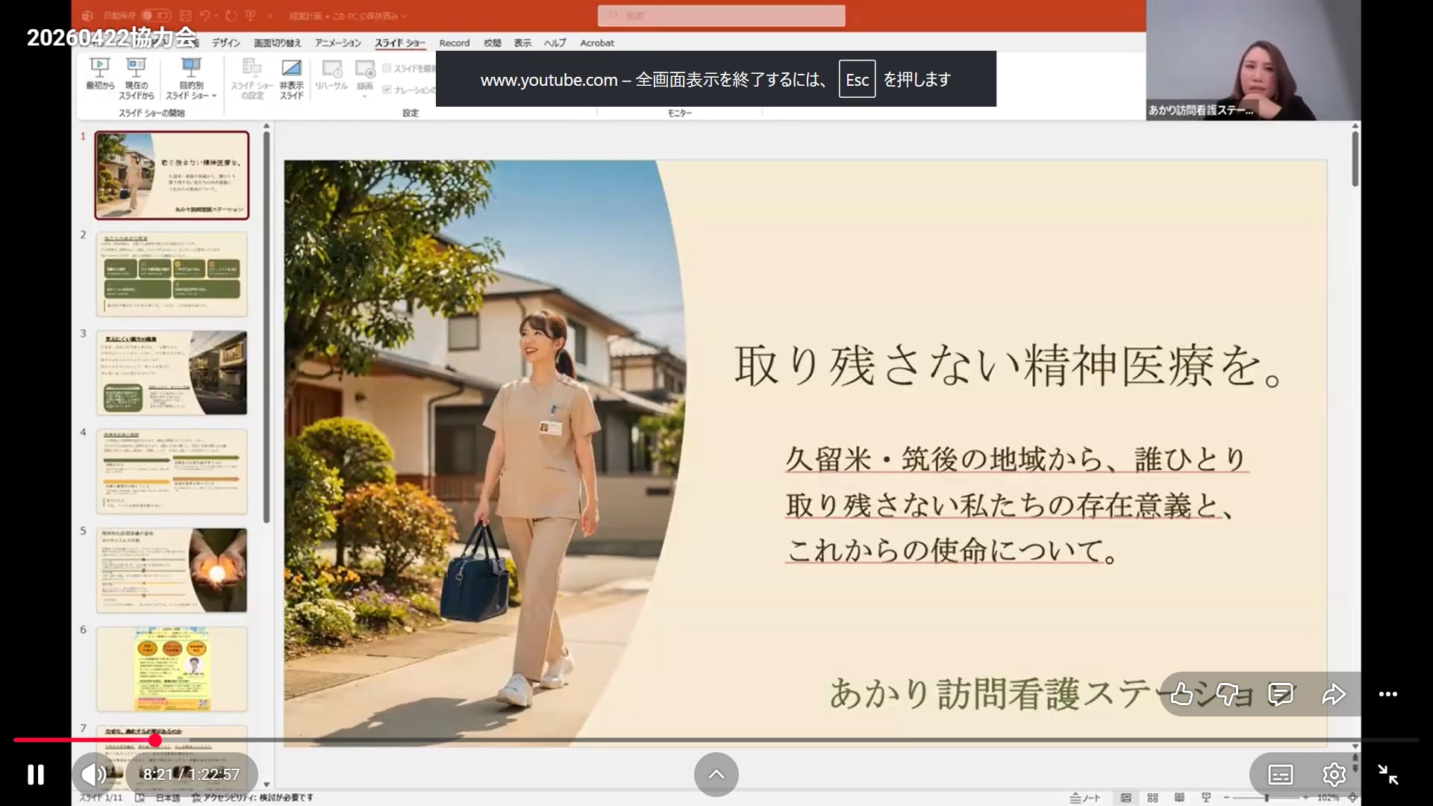
Task: Click the 非表示スライド hide slide icon
Action: [x=291, y=78]
